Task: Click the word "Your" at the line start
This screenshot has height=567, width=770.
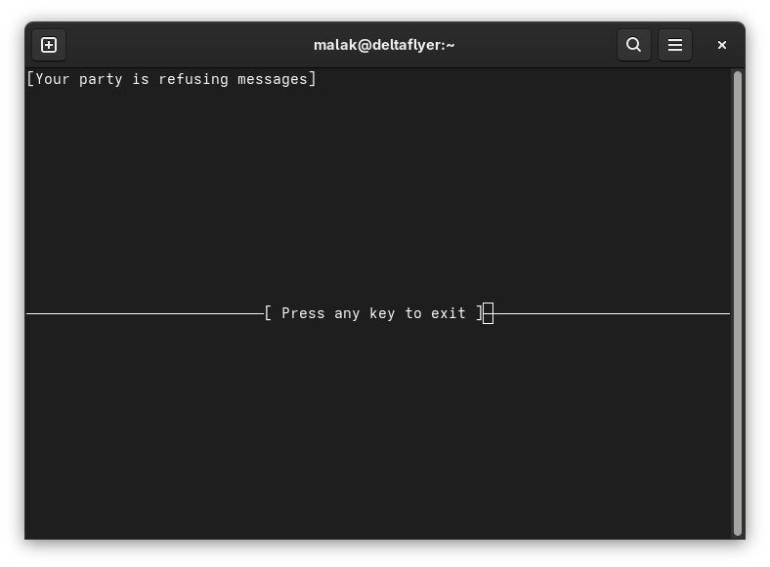Action: click(52, 79)
